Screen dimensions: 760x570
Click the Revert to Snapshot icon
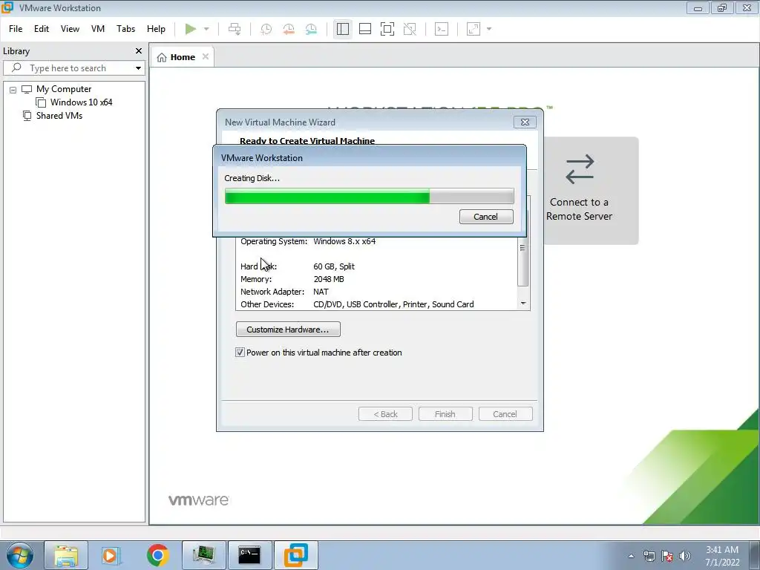pyautogui.click(x=289, y=29)
